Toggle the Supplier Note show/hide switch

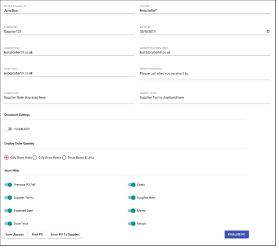coord(132,197)
